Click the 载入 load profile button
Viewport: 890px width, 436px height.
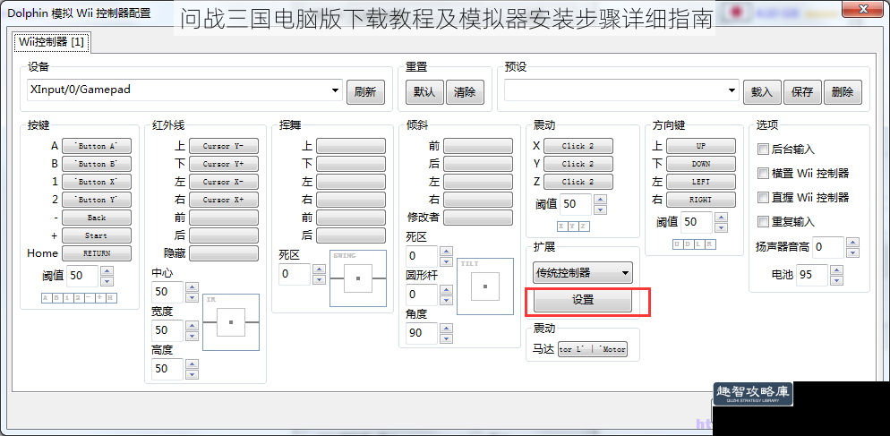(x=762, y=92)
